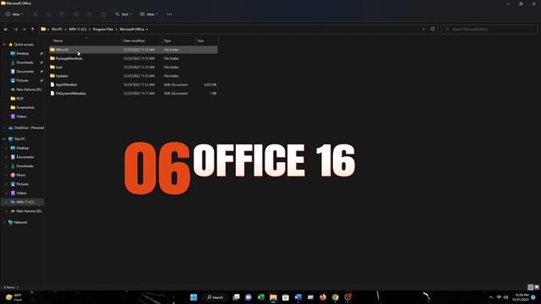Click the Paste icon in the toolbar
The height and width of the screenshot is (304, 541).
pos(63,14)
